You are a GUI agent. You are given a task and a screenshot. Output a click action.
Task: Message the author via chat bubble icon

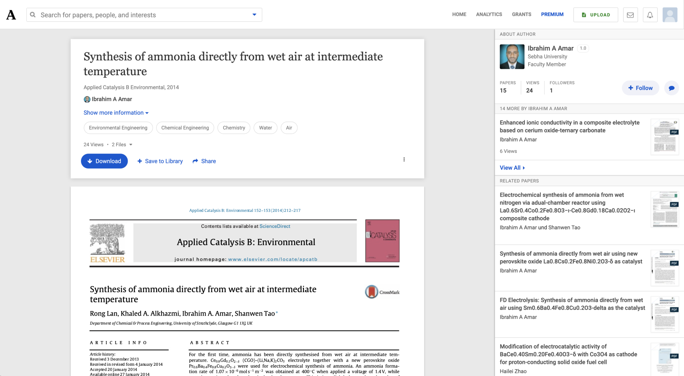(x=671, y=88)
